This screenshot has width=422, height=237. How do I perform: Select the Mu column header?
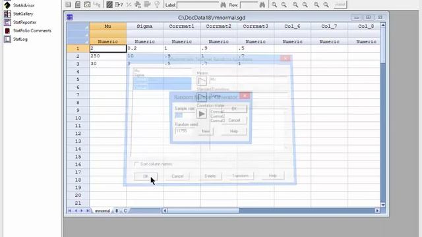pos(108,26)
